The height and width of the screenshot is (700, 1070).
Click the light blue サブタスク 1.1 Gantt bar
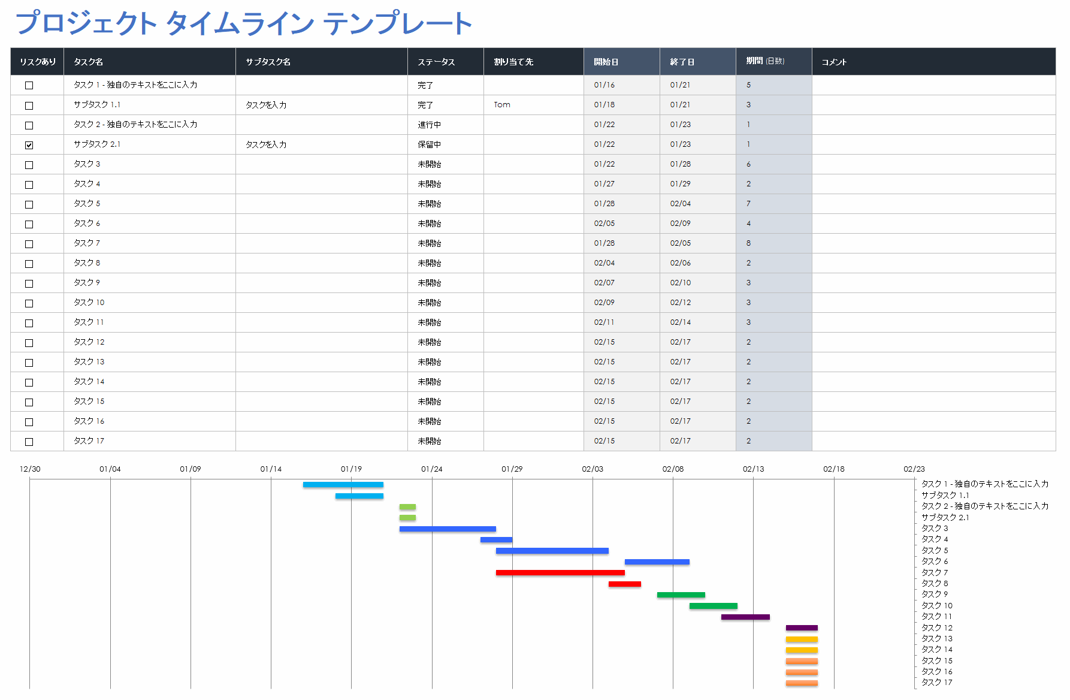[359, 496]
